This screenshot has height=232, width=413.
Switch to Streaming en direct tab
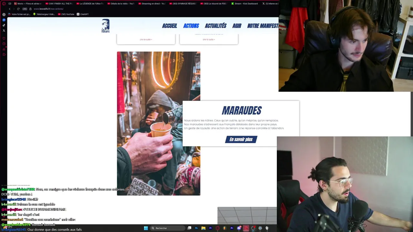pos(152,4)
